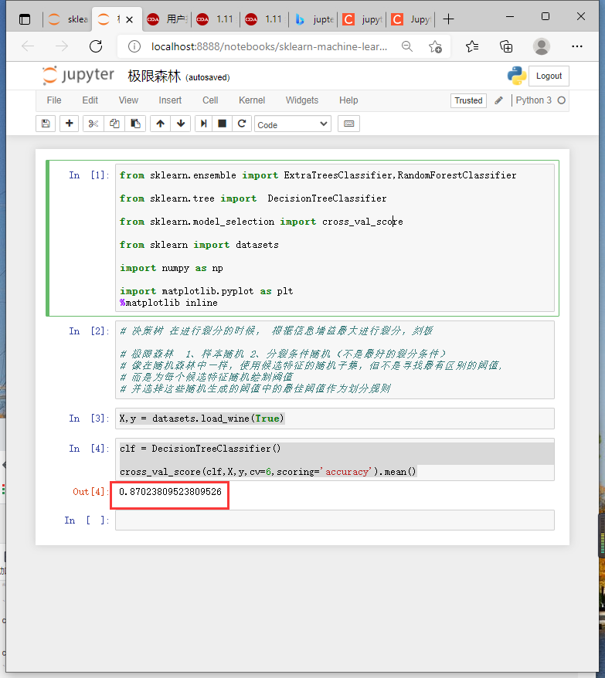This screenshot has width=605, height=678.
Task: Restart the kernel with the circular arrow icon
Action: pyautogui.click(x=242, y=124)
